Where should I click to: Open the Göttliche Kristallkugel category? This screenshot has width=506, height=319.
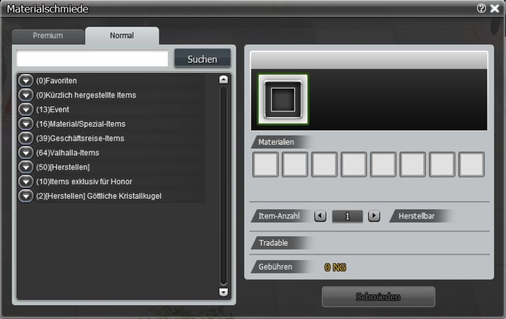[25, 196]
